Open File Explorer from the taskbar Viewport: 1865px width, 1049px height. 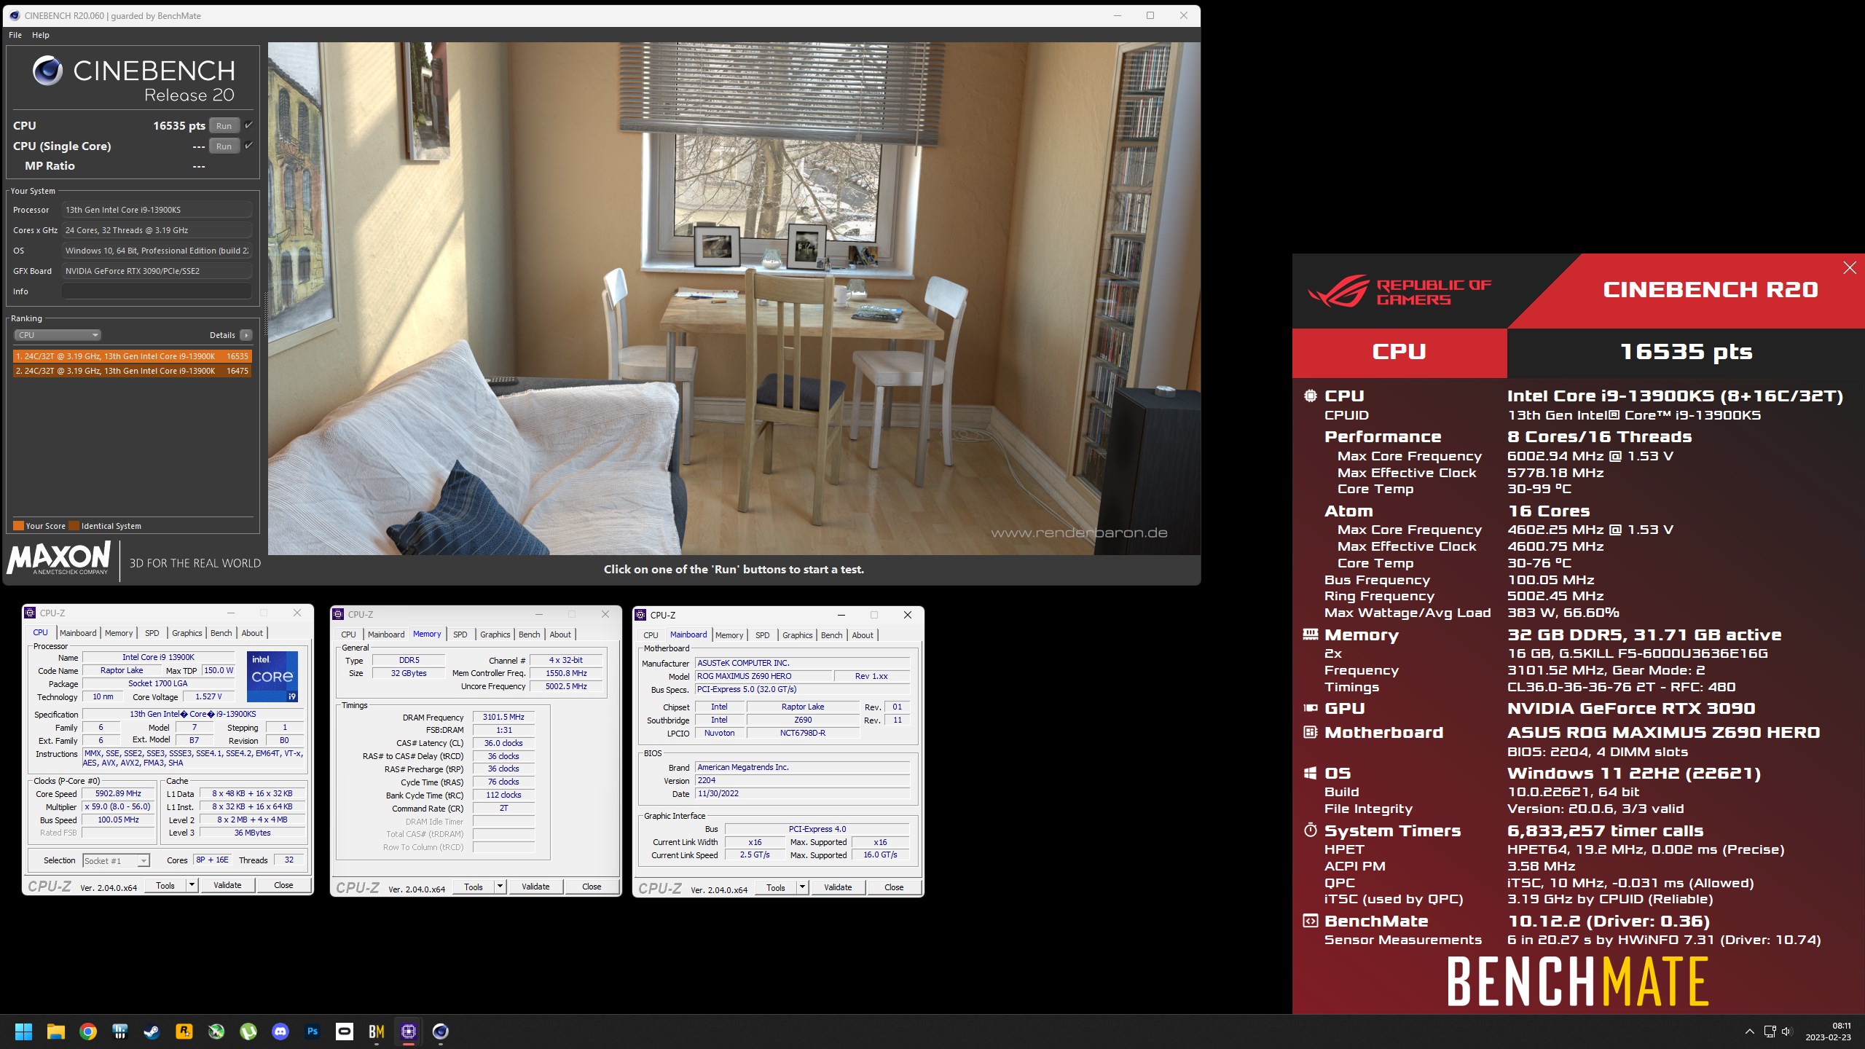56,1032
